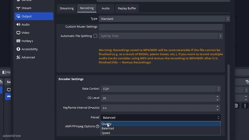
Task: Switch to the Recording tab
Action: pos(87,8)
